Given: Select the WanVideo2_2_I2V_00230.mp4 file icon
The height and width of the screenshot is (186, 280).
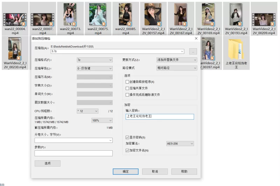Looking at the screenshot, I should coord(15,49).
